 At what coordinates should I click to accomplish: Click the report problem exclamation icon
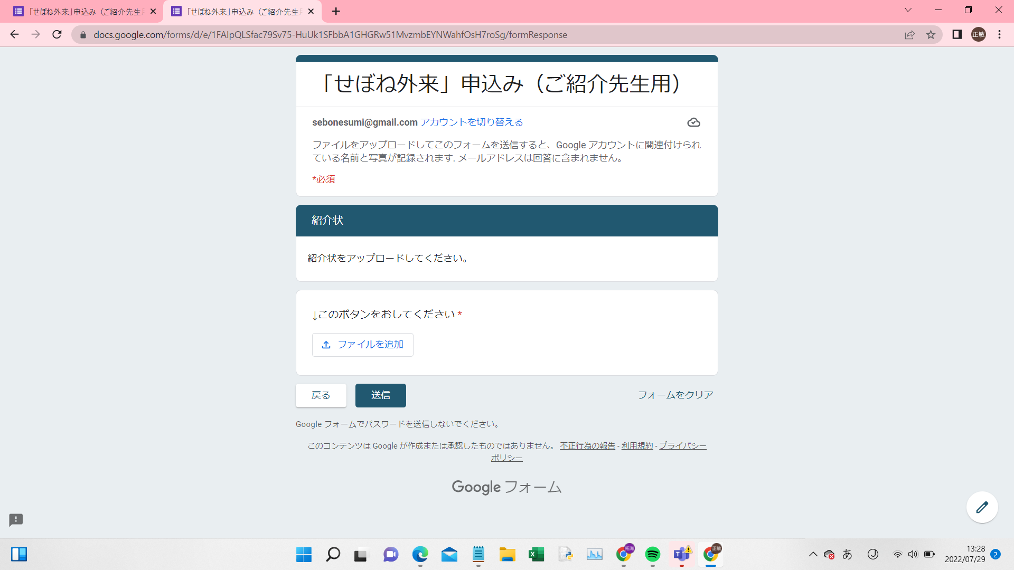coord(16,520)
